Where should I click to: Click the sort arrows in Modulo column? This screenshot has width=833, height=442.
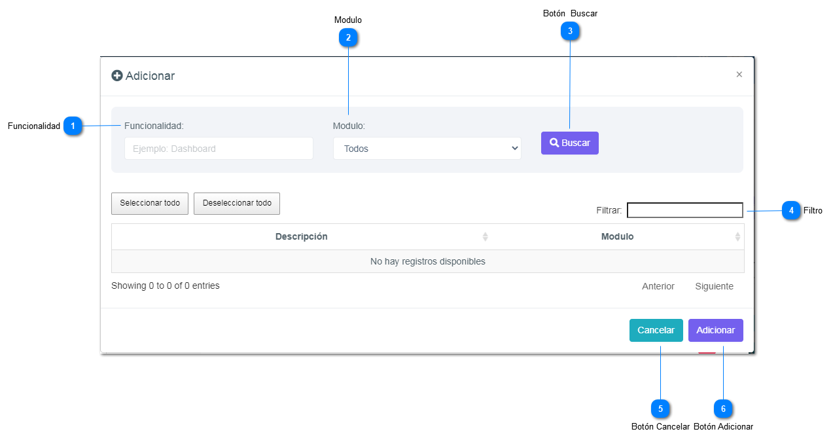pos(737,236)
